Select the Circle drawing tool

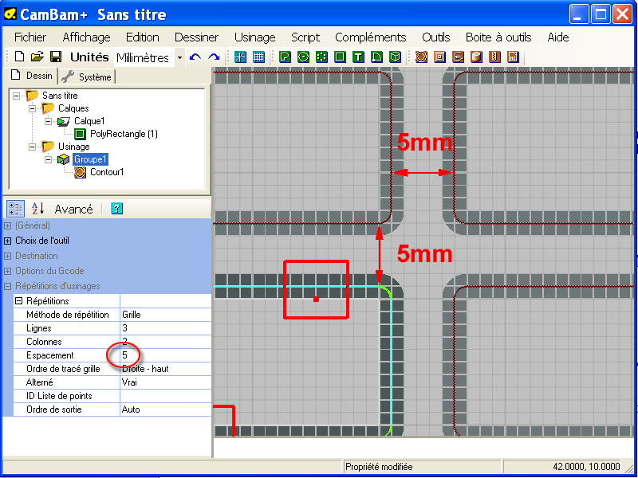303,57
